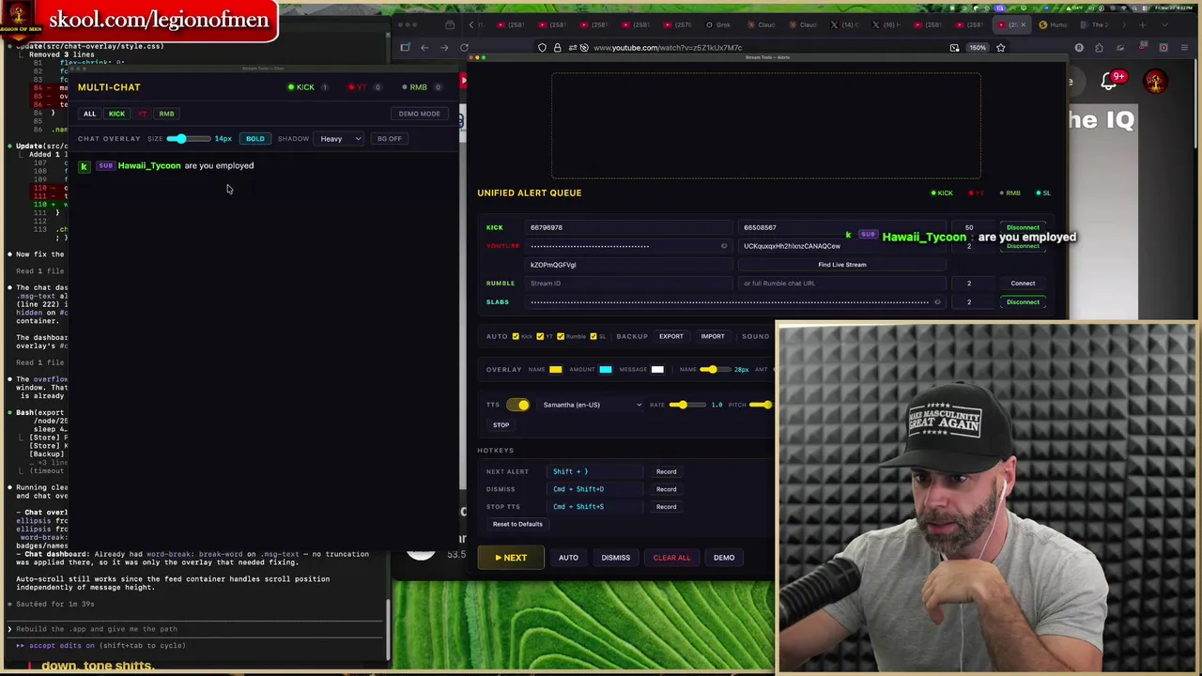Open the overlay MESSAGE white color swatch
Viewport: 1202px width, 676px height.
657,370
